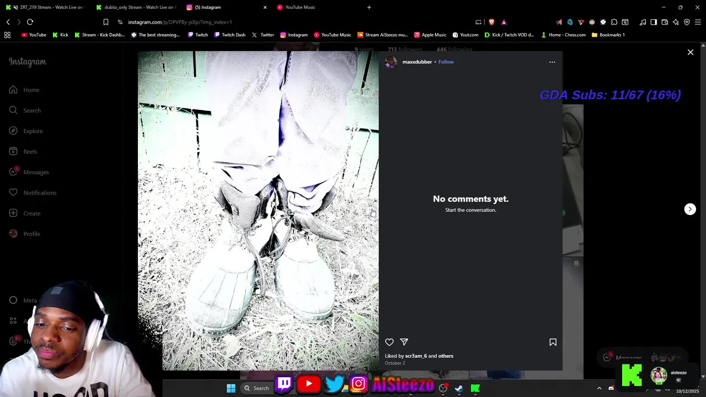Open the apps grid in bookmarks bar

(x=7, y=35)
